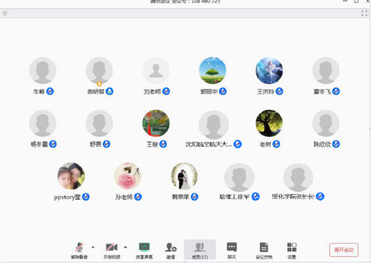Select 哈理工徐军's default gray avatar

[239, 177]
